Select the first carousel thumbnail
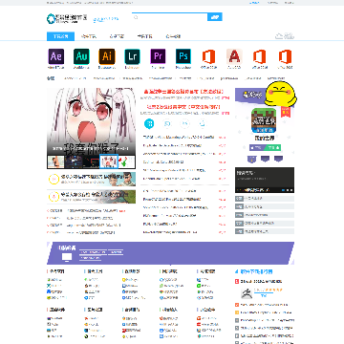The width and height of the screenshot is (344, 344). point(55,161)
